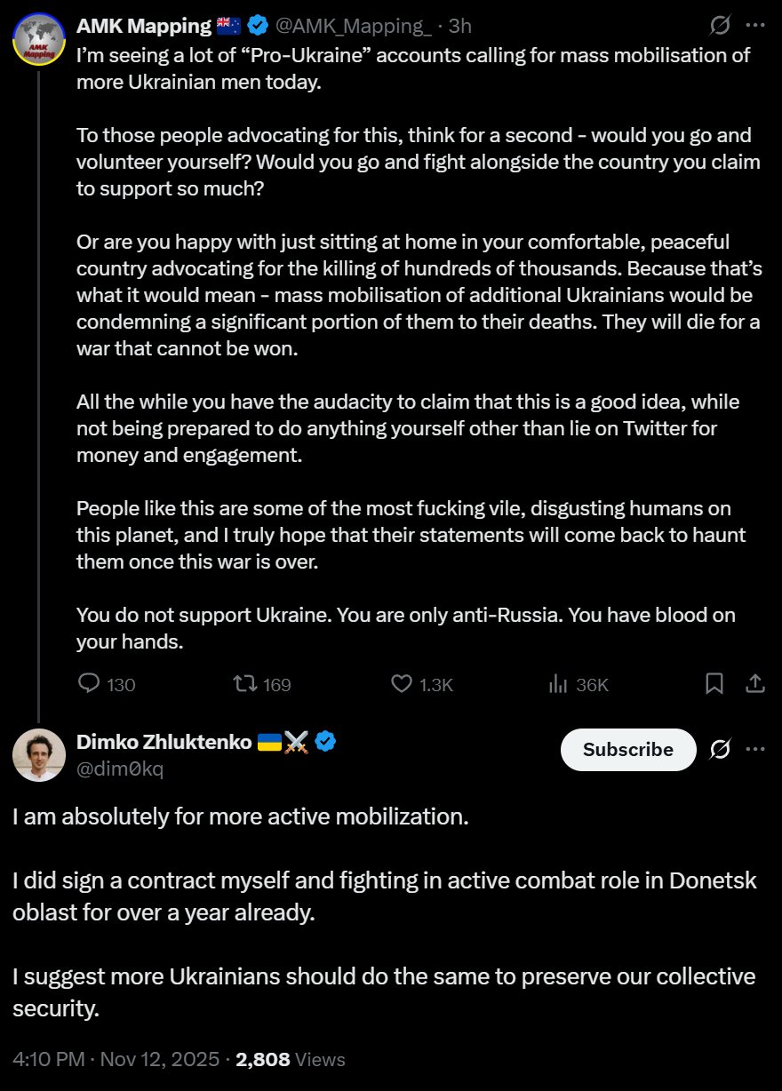The height and width of the screenshot is (1091, 782).
Task: Open more options for AMK Mapping tweet
Action: pos(755,26)
